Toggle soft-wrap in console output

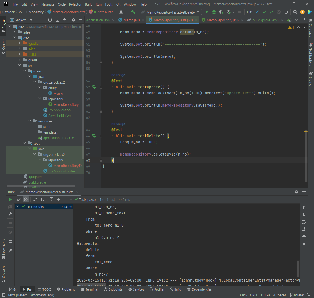coord(303,222)
